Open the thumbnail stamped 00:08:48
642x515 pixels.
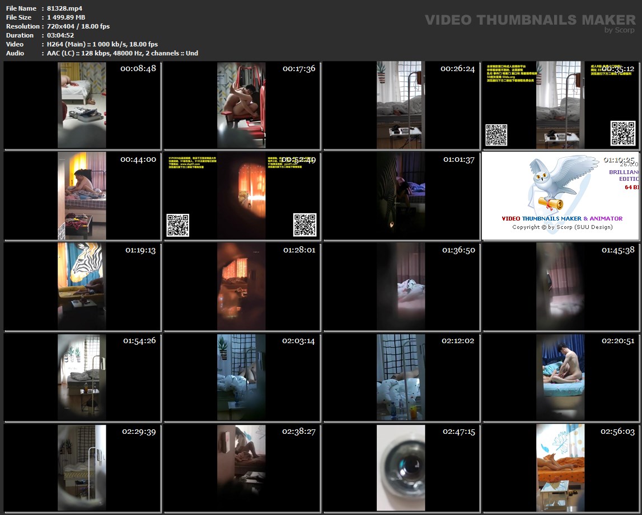click(82, 105)
